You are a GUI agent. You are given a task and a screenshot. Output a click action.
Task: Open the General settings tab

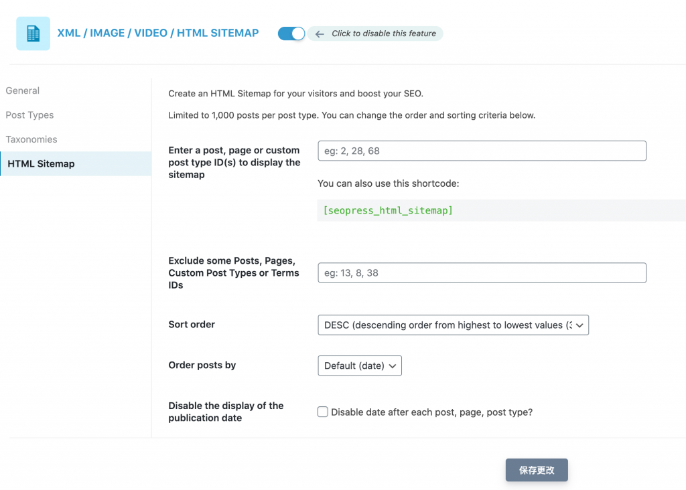23,91
